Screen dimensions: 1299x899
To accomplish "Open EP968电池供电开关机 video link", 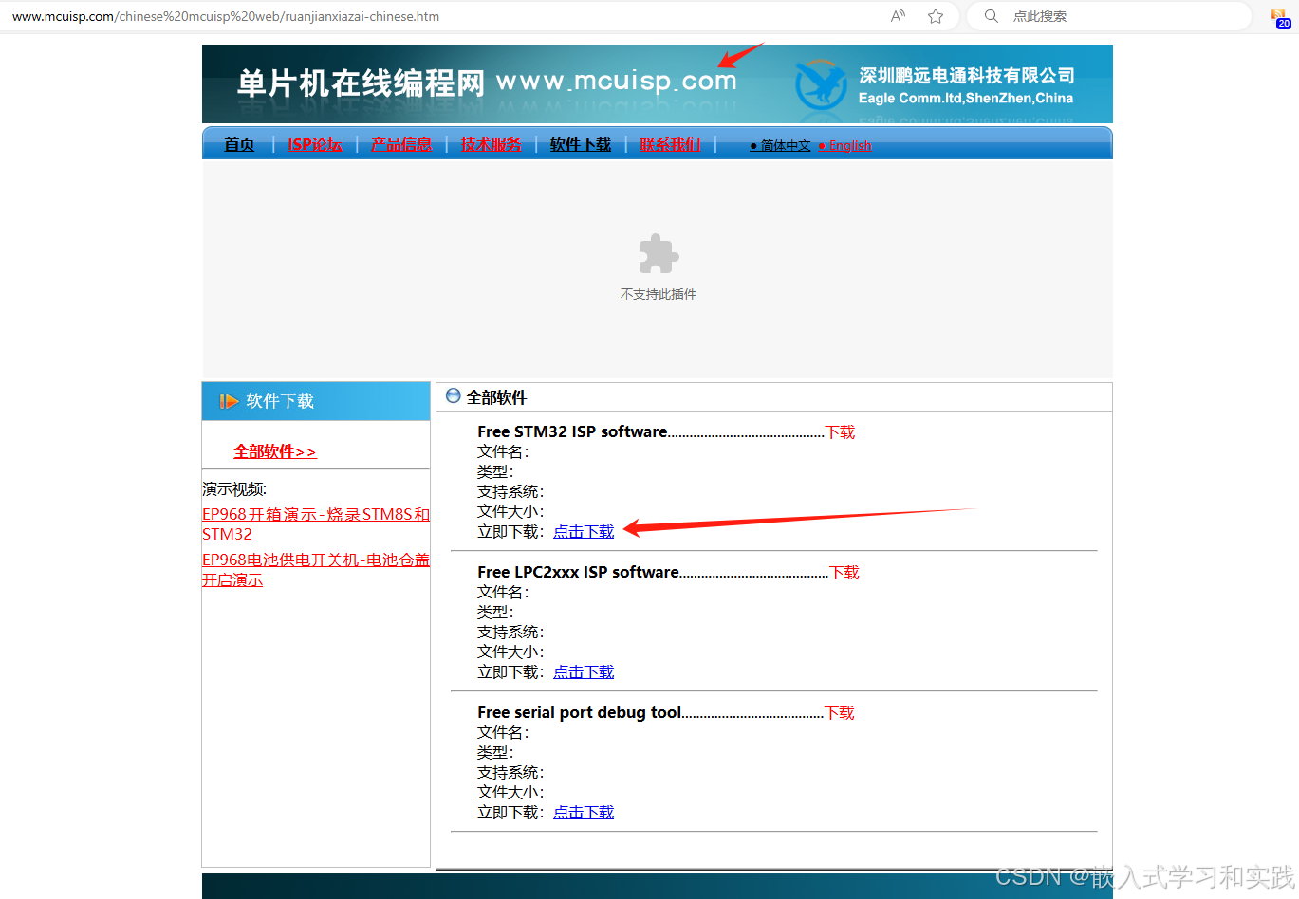I will (316, 569).
